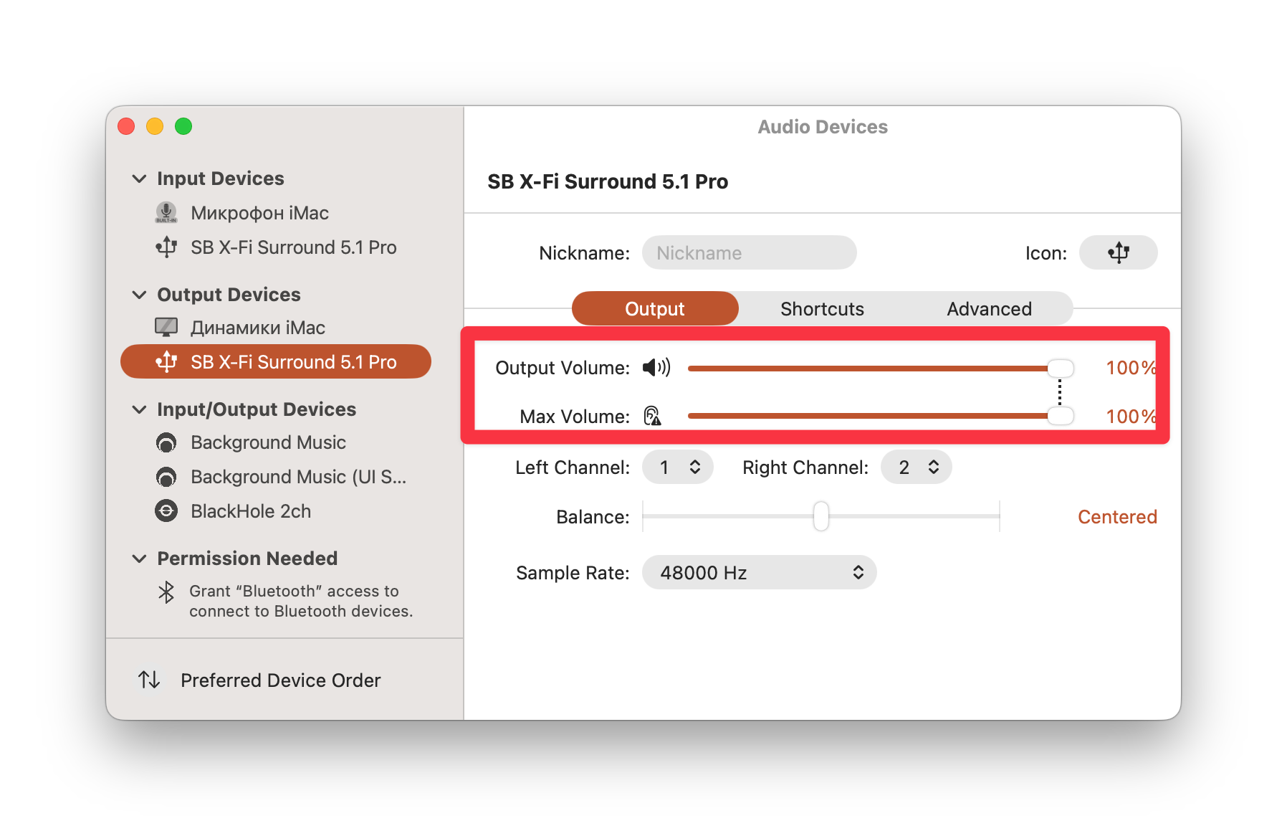The image size is (1287, 826).
Task: Click the dotted volume link between sliders
Action: tap(1060, 392)
